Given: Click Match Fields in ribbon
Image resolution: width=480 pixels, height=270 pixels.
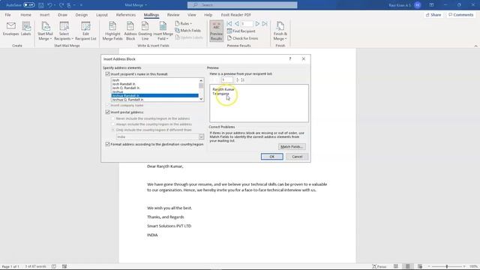Looking at the screenshot, I should coord(188,31).
